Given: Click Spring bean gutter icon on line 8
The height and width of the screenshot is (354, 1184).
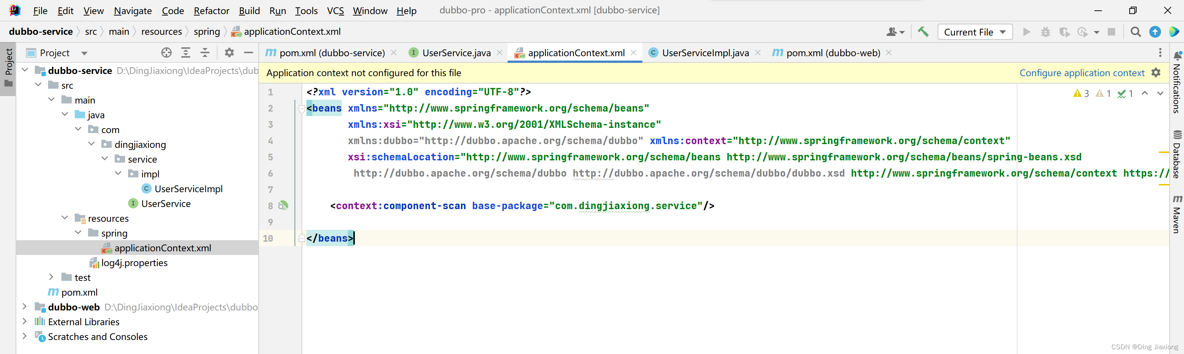Looking at the screenshot, I should [x=283, y=206].
